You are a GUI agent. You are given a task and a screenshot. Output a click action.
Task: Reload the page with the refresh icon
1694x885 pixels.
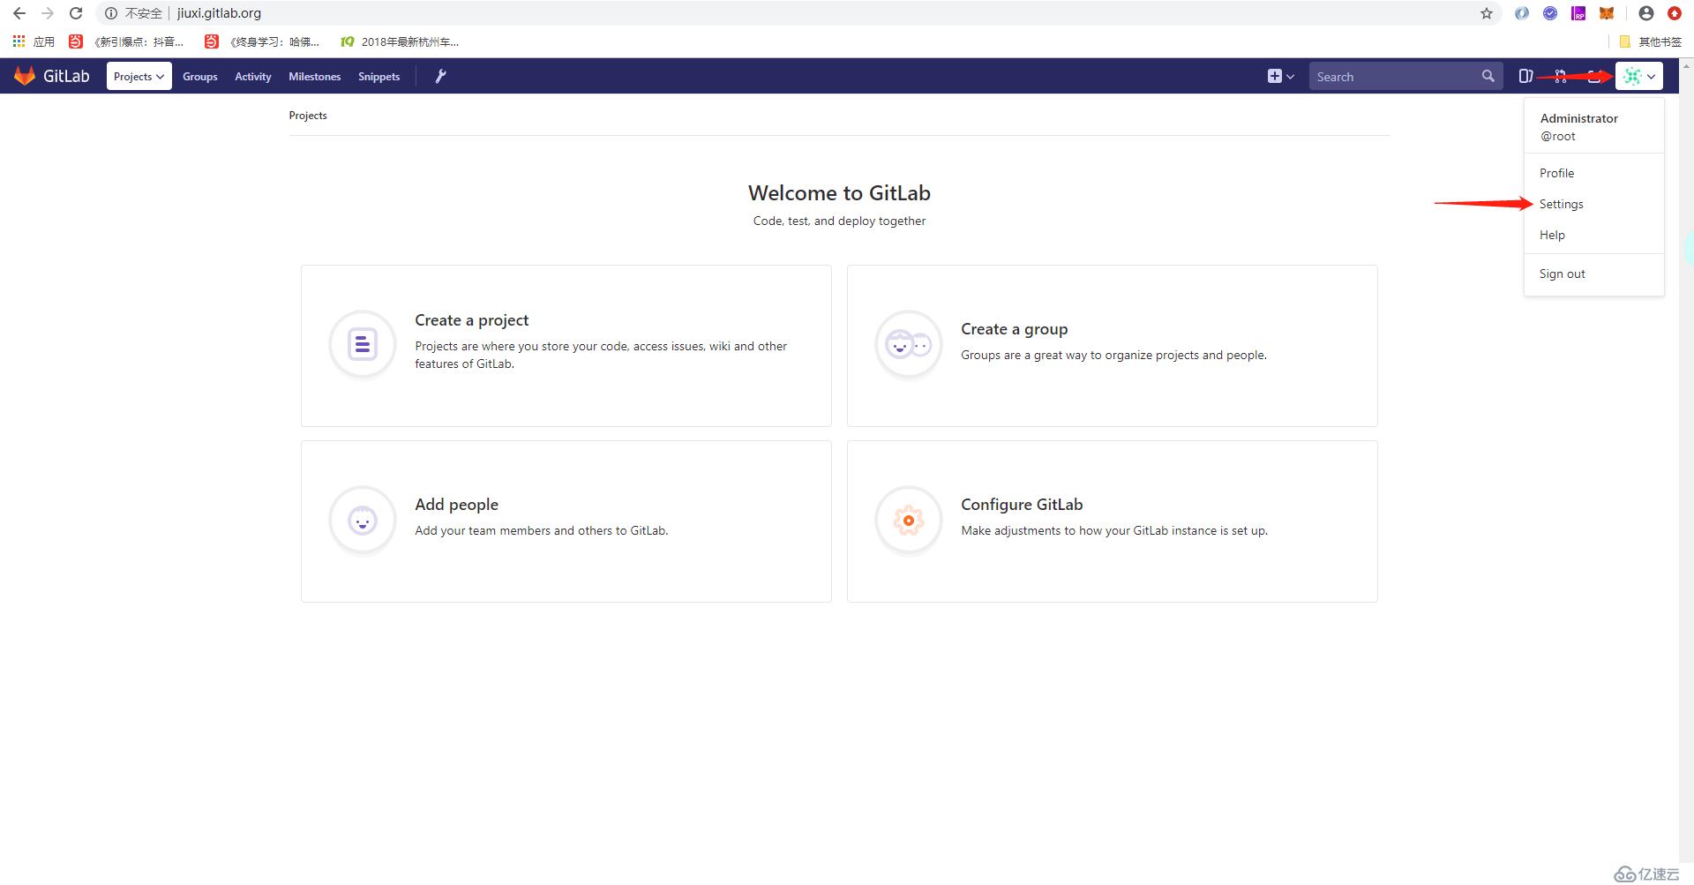(76, 13)
